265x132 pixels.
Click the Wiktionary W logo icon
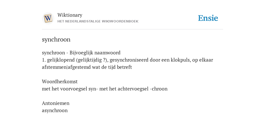coord(48,18)
